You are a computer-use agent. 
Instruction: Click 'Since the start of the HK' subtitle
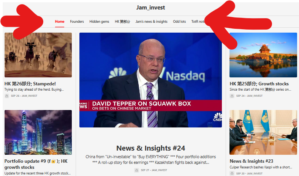261,90
